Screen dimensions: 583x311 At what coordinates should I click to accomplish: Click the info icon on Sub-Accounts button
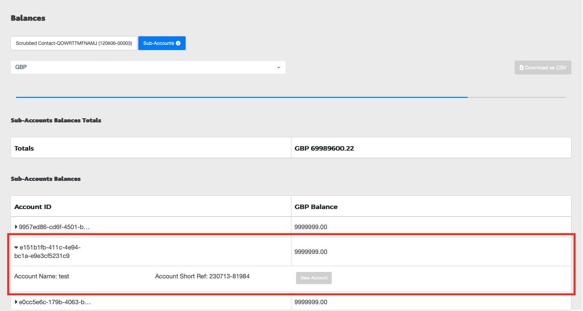click(178, 43)
